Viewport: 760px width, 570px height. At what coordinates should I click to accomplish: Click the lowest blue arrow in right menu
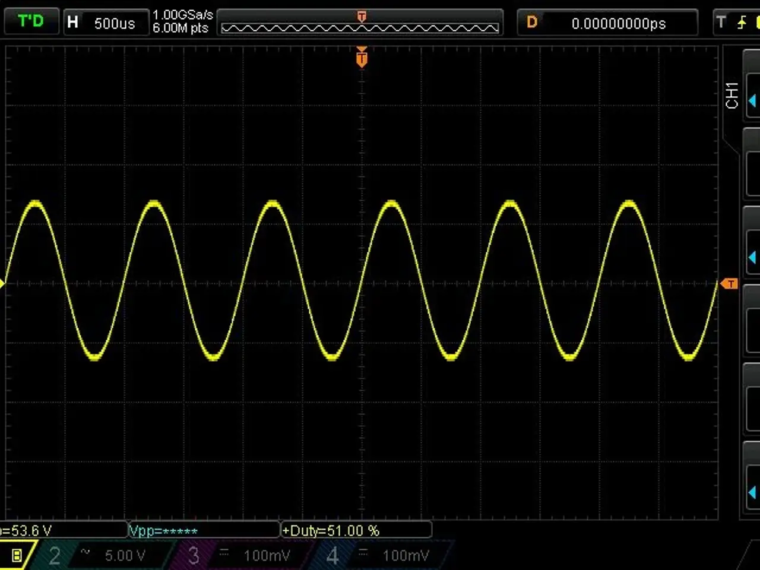[x=752, y=492]
